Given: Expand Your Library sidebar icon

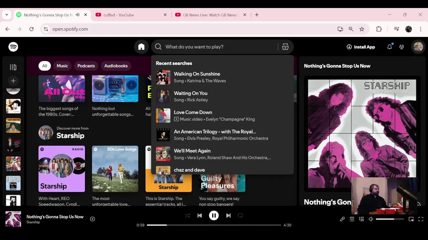Looking at the screenshot, I should pos(13,67).
